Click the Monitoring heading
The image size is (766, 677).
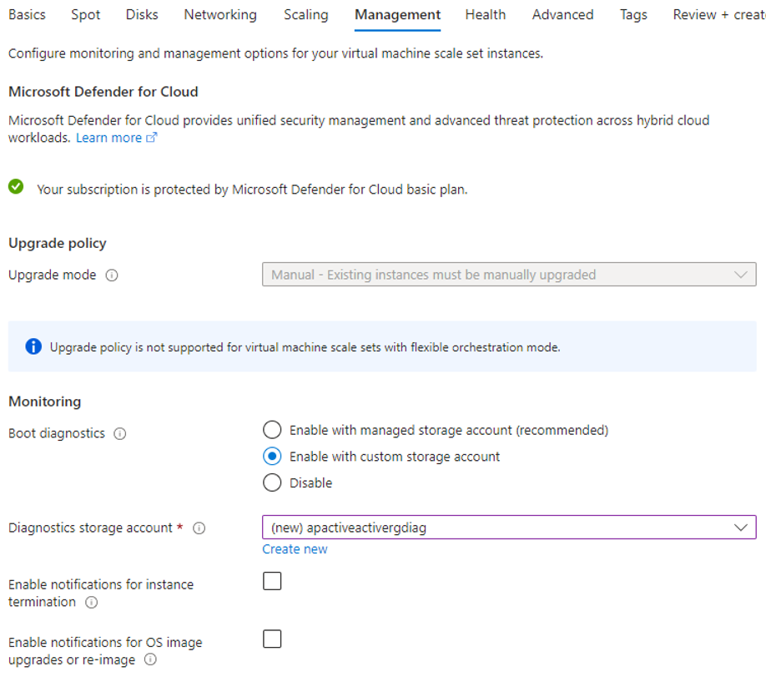pos(45,402)
